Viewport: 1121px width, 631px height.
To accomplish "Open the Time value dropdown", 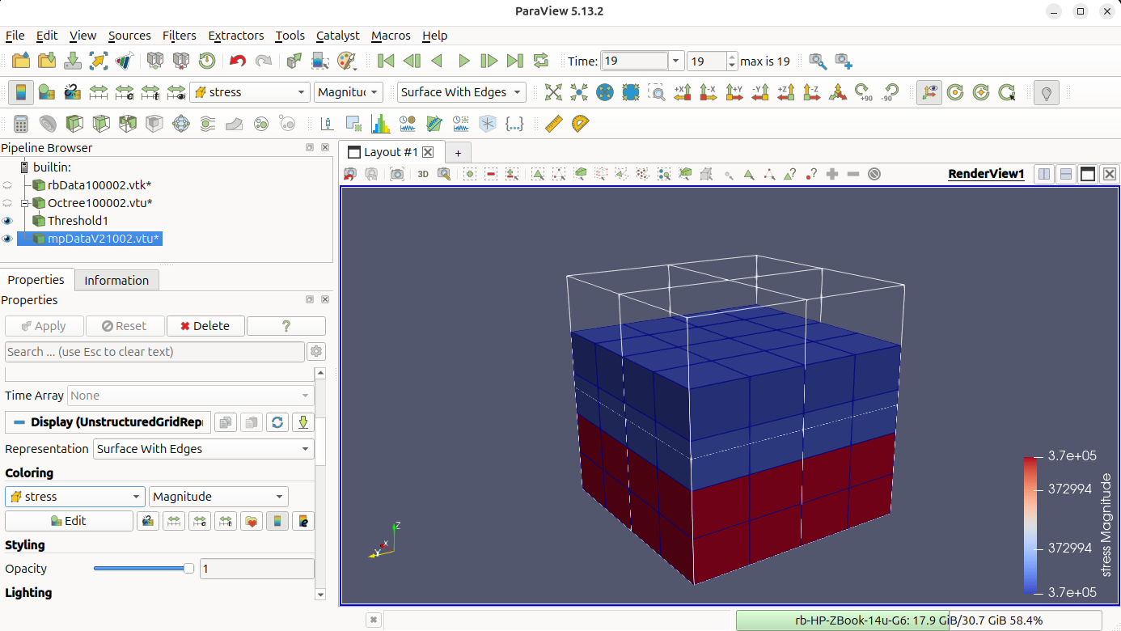I will (x=676, y=61).
